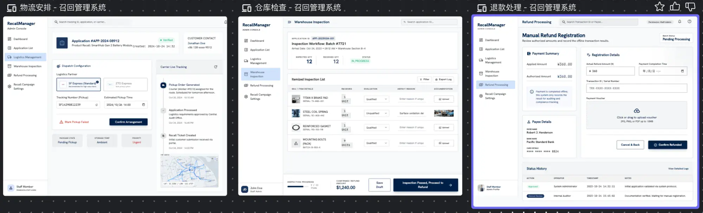This screenshot has width=703, height=213.
Task: Click Staff Member avatar in logistics frame
Action: click(11, 188)
